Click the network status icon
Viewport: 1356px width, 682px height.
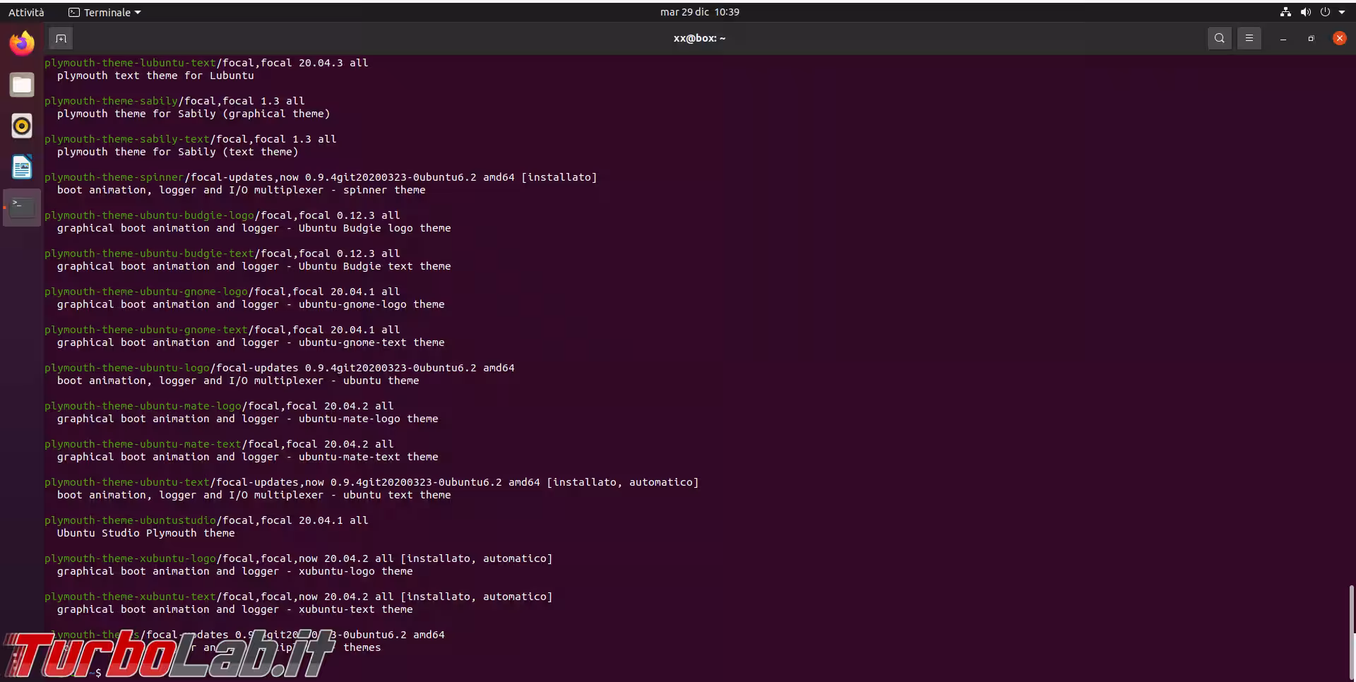click(x=1285, y=12)
